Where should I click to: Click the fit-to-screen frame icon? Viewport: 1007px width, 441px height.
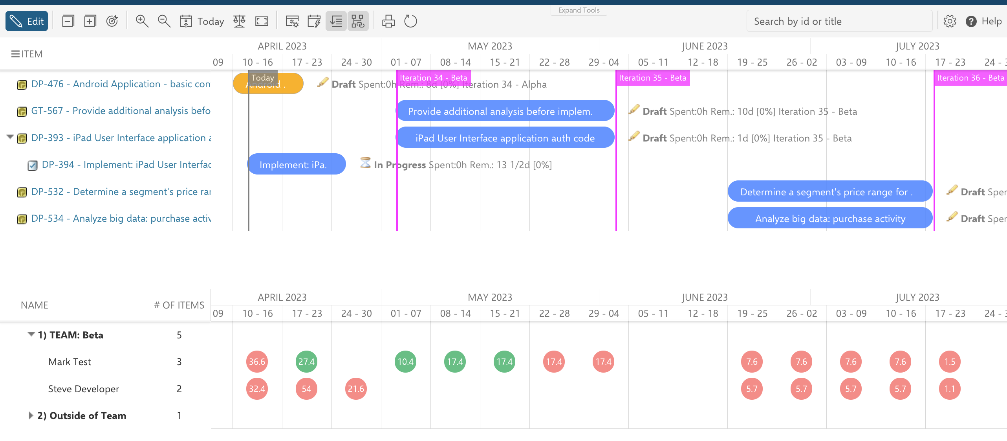pos(262,21)
